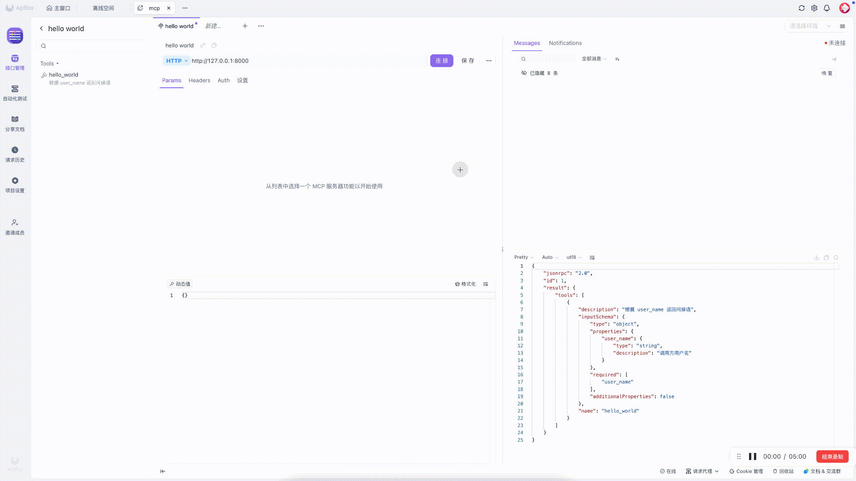Toggle message sort order icon
The image size is (856, 481).
[x=617, y=59]
